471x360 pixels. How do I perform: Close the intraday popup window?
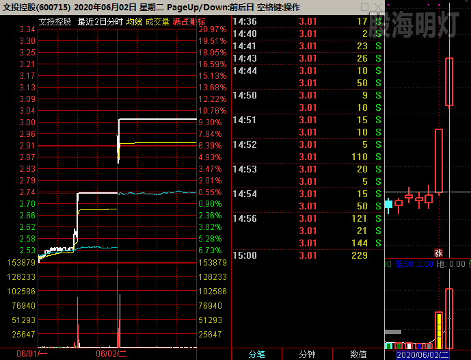click(379, 7)
